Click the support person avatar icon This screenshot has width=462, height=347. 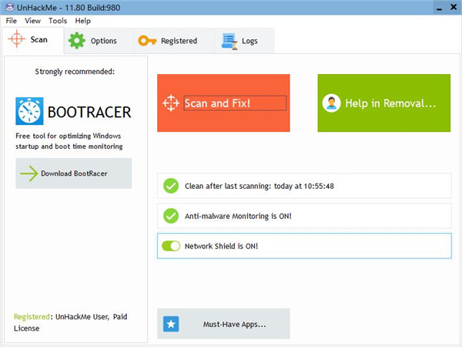331,103
